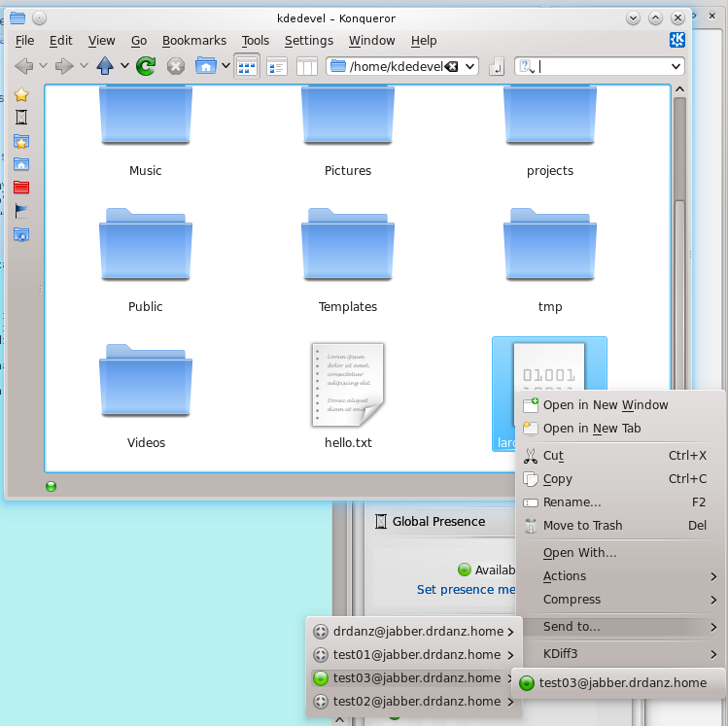This screenshot has width=728, height=726.
Task: Click the Konqueror window menu folder icon
Action: coord(17,18)
